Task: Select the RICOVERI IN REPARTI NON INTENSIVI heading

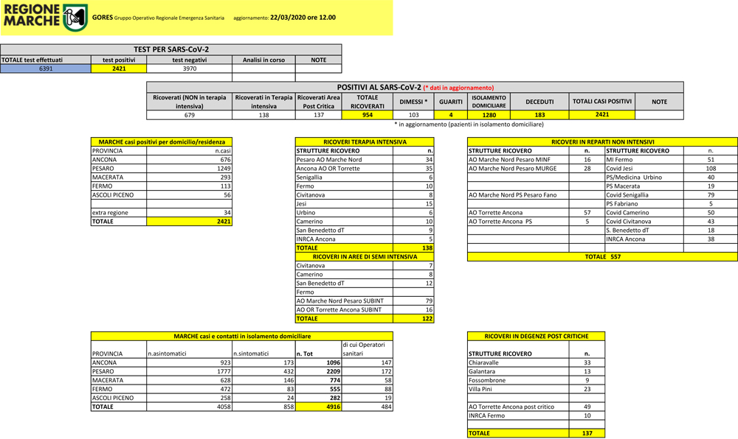Action: [602, 141]
